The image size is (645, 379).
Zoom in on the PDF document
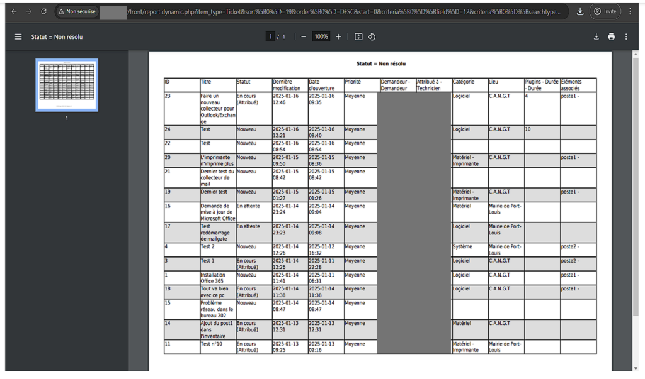(x=338, y=37)
